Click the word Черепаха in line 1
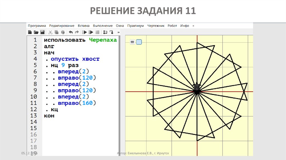Screen dimensions: 286x160 tap(103, 40)
